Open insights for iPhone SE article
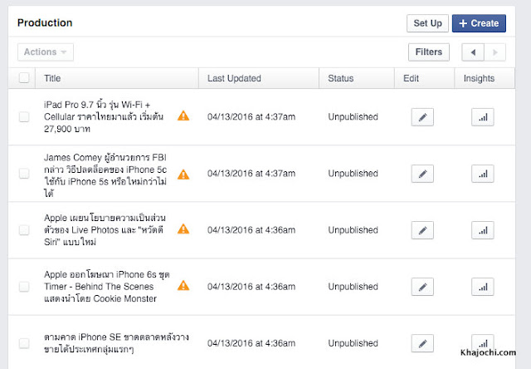531x369 pixels. pyautogui.click(x=483, y=343)
